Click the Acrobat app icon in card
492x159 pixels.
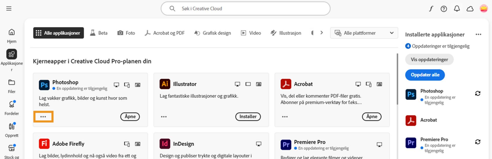pos(286,84)
